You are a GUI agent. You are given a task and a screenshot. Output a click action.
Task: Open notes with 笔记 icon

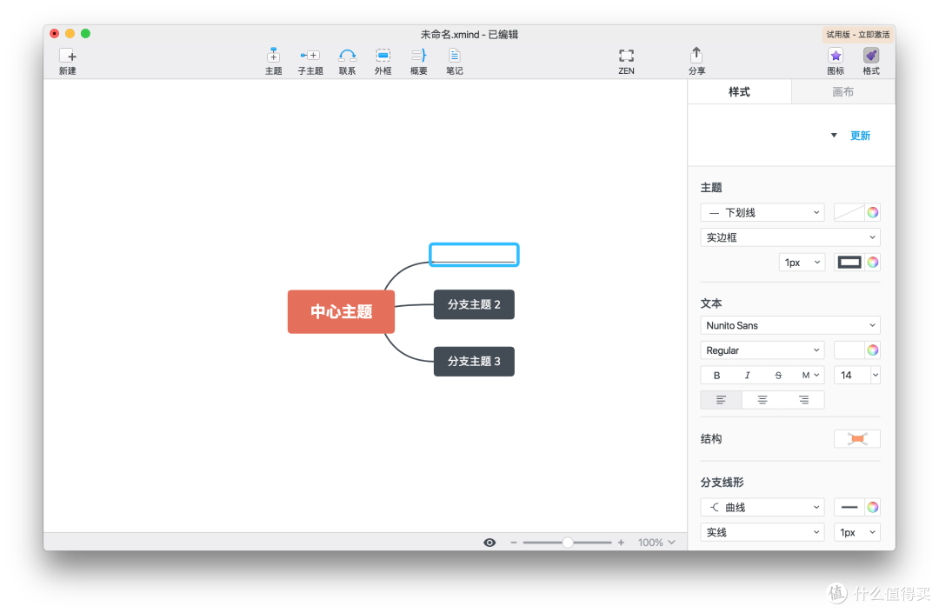click(455, 56)
